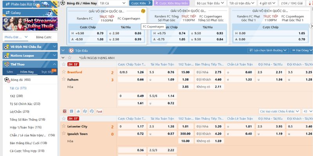Screen dimensions: 313x156
Task: Open the bar chart statistics icon under Brentford match
Action: click(x=78, y=112)
